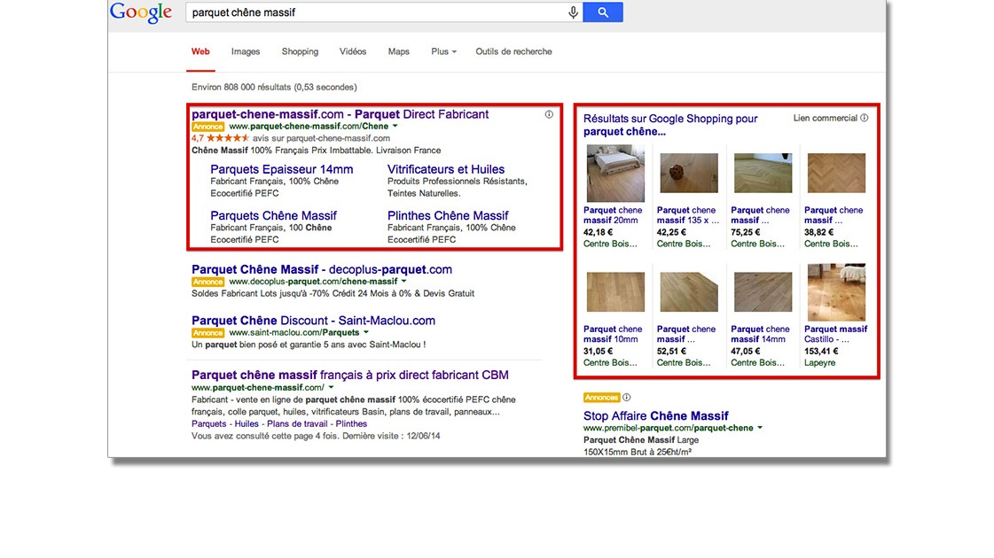The height and width of the screenshot is (558, 994).
Task: Click info icon beside parquet-chene-massif.com ad title
Action: click(x=549, y=114)
